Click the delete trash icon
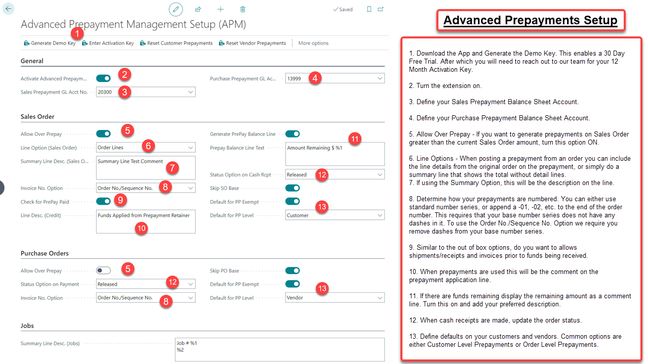Image resolution: width=648 pixels, height=364 pixels. point(242,9)
